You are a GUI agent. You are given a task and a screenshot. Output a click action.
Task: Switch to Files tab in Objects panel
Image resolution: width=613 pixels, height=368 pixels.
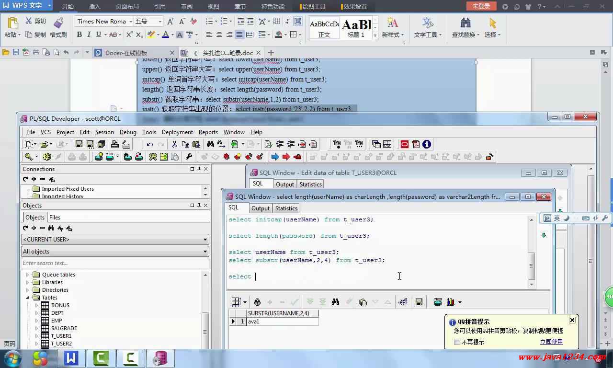(x=55, y=217)
